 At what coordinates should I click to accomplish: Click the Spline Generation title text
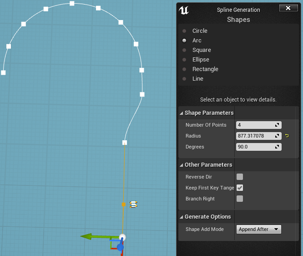click(238, 10)
